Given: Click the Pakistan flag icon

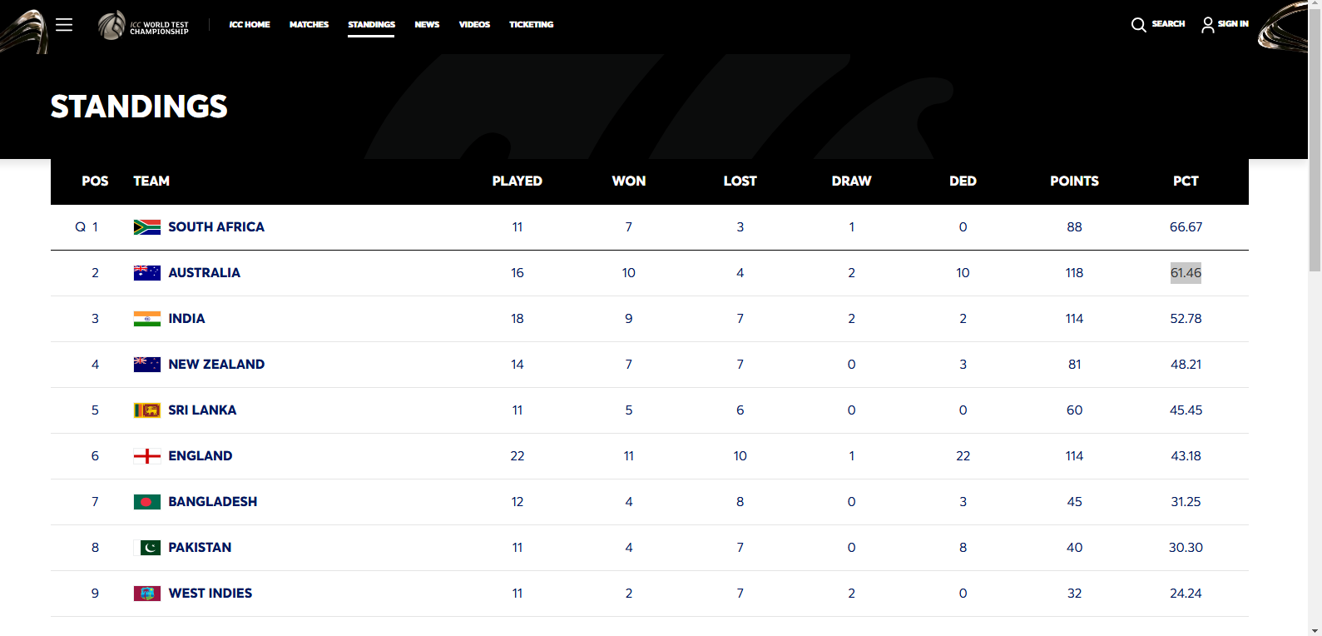Looking at the screenshot, I should [x=147, y=548].
